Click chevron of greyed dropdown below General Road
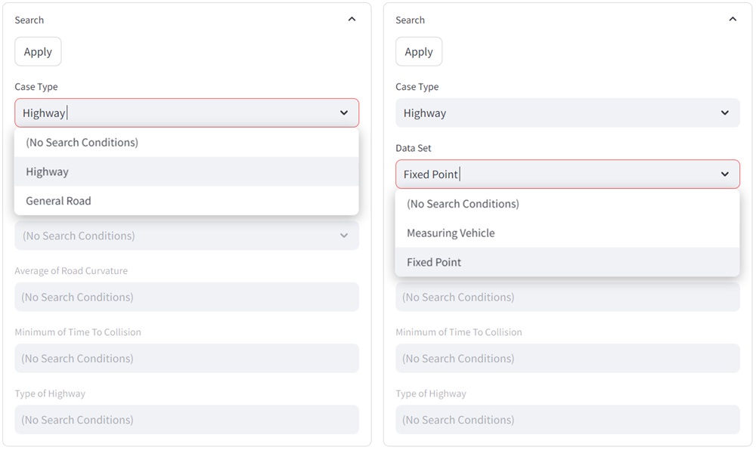Image resolution: width=756 pixels, height=450 pixels. [x=344, y=236]
